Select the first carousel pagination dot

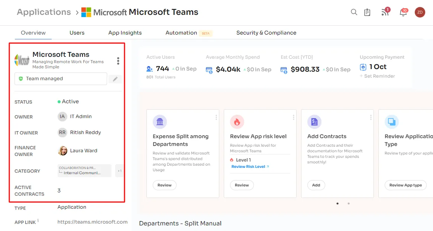[337, 204]
